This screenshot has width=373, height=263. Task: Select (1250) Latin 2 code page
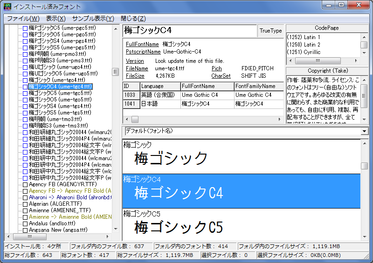pyautogui.click(x=304, y=45)
